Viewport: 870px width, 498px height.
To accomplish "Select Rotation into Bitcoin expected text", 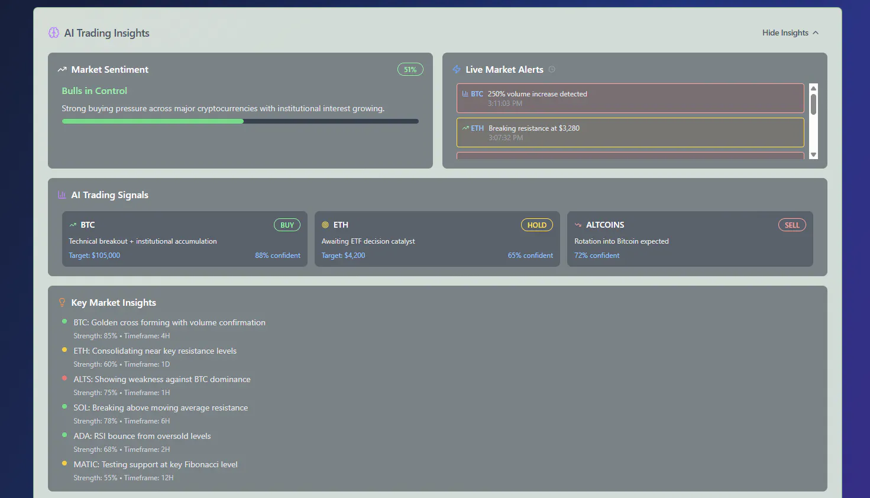I will (x=622, y=241).
